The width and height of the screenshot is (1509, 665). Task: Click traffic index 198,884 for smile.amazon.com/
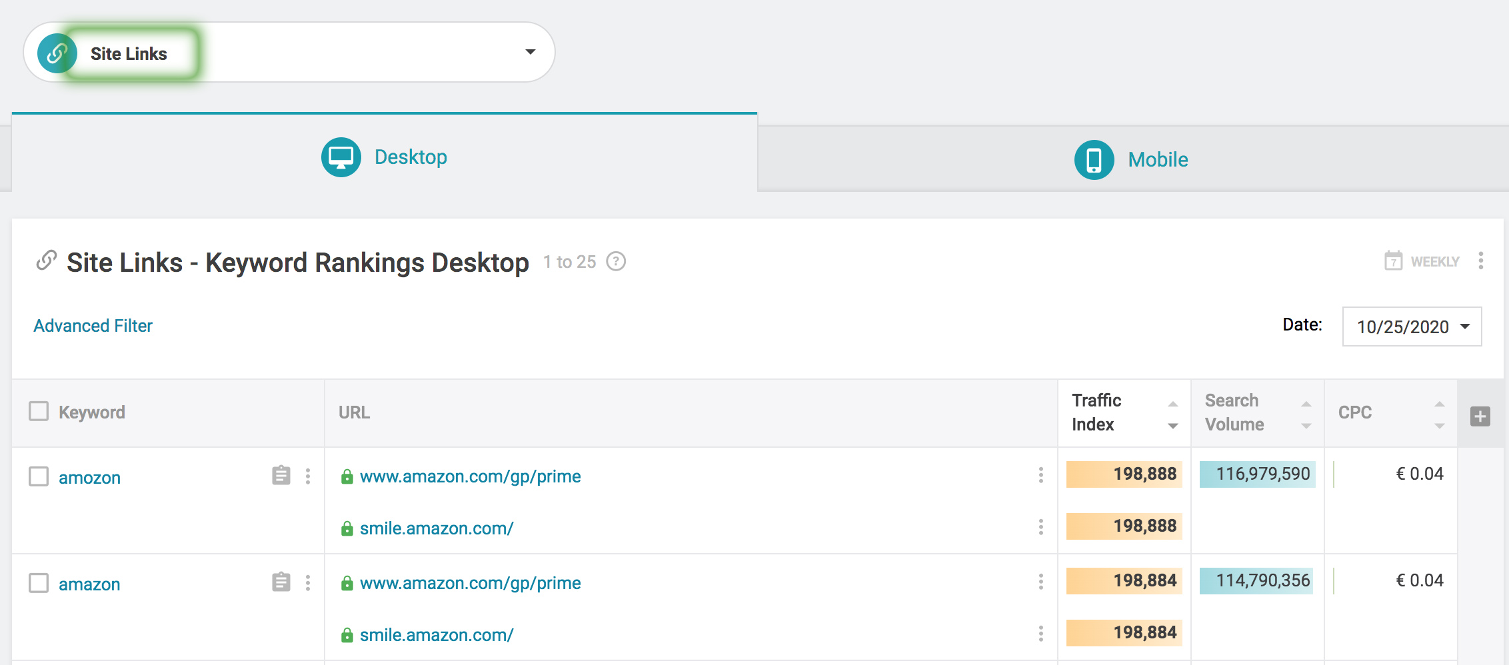pyautogui.click(x=1124, y=633)
